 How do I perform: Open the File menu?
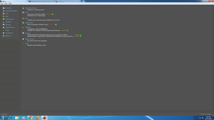[x=2, y=4]
